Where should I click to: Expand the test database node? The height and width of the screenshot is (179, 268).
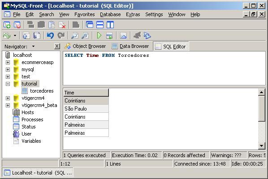click(x=8, y=77)
